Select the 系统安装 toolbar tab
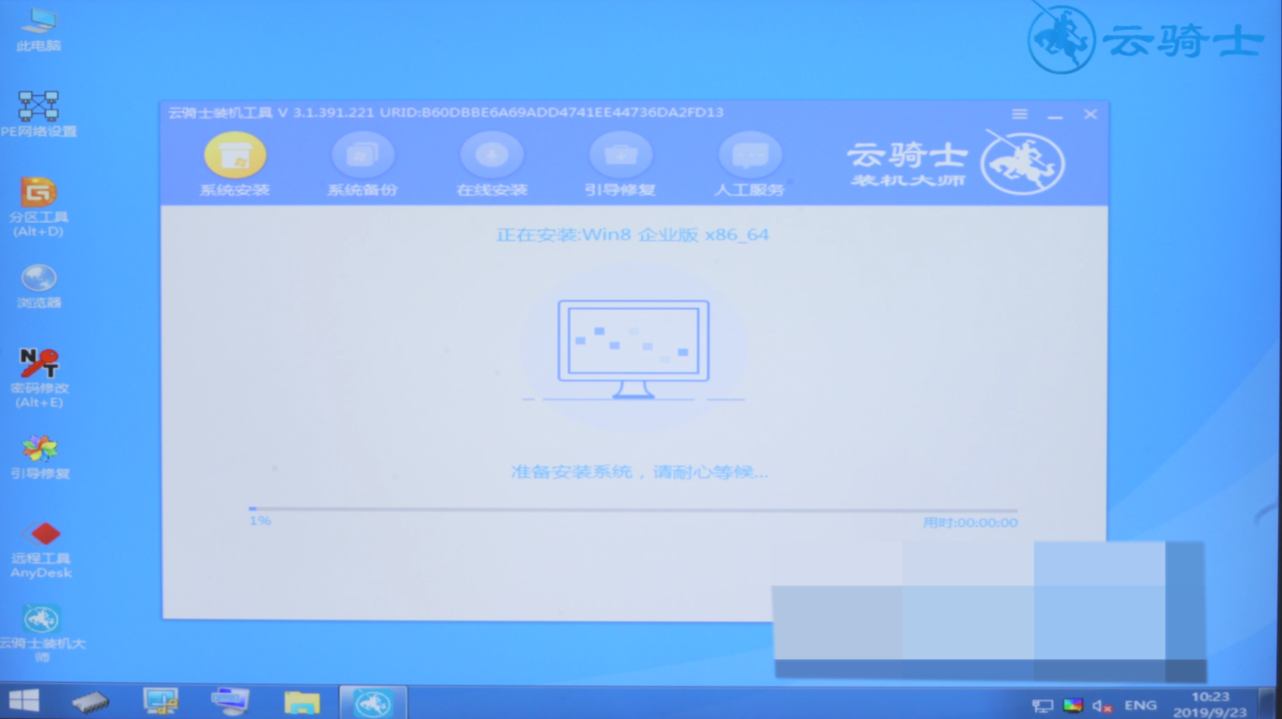 click(x=235, y=165)
